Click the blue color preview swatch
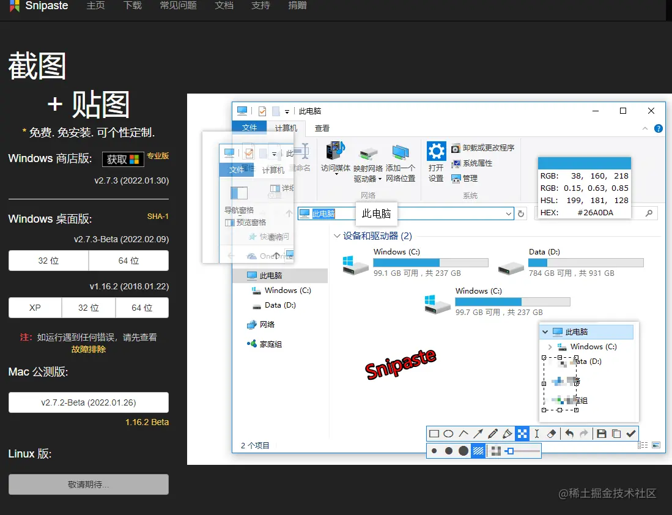The width and height of the screenshot is (672, 515). [x=584, y=163]
